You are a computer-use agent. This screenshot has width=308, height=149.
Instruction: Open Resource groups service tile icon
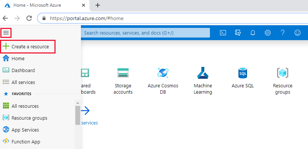pos(283,73)
